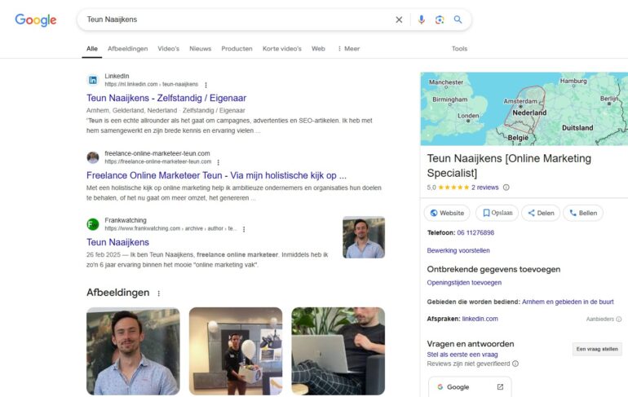Clear the search box with X icon
Image resolution: width=628 pixels, height=397 pixels.
pos(399,20)
